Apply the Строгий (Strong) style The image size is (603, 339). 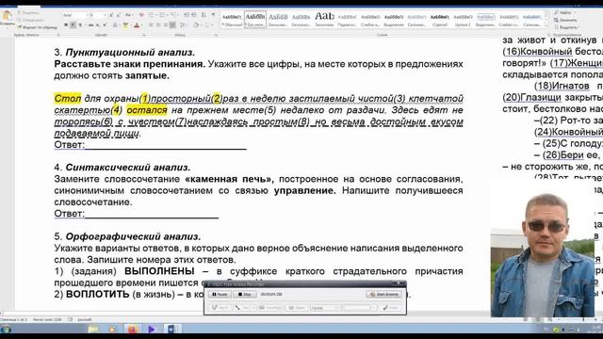pos(440,19)
